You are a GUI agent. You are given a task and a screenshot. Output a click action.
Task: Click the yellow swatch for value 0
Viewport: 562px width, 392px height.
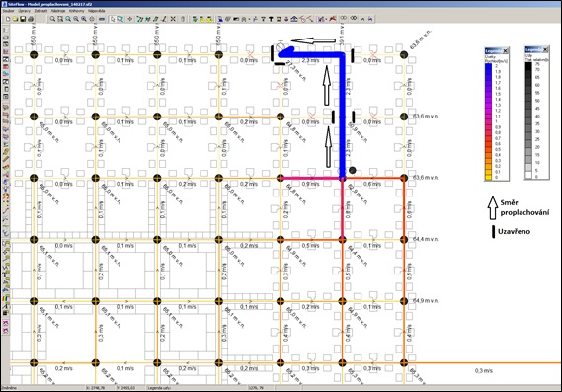coord(488,177)
